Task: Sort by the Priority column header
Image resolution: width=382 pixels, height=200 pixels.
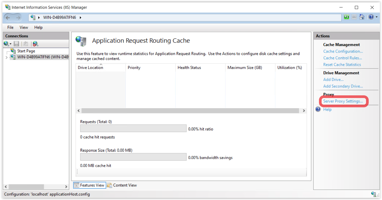Action: 150,67
